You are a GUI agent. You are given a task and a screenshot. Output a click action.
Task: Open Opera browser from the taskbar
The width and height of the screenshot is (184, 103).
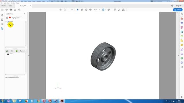44,101
